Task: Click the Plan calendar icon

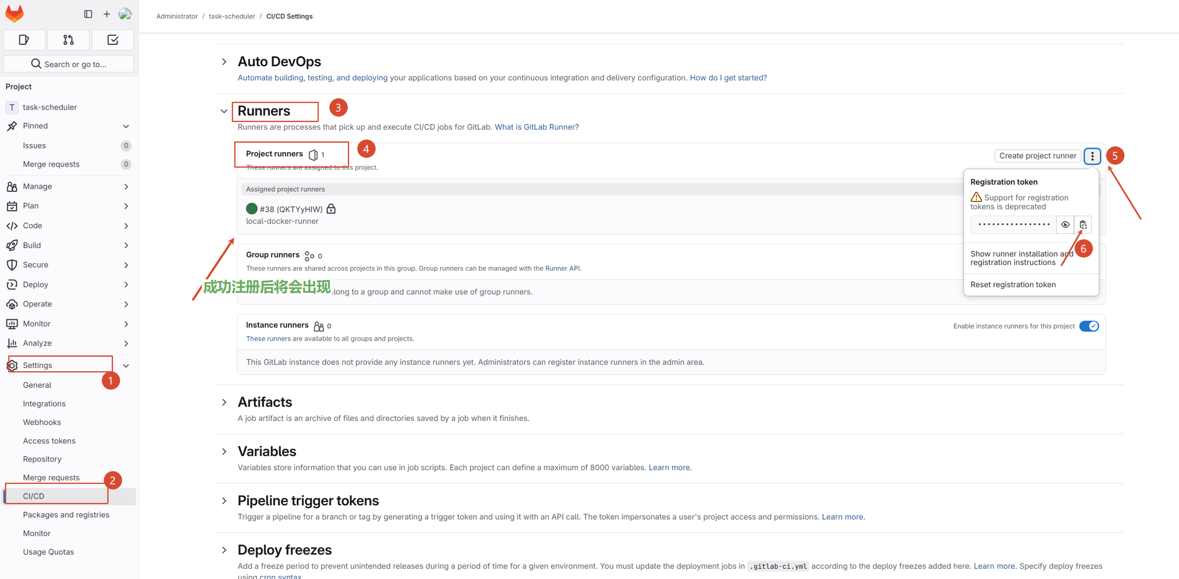Action: point(12,206)
